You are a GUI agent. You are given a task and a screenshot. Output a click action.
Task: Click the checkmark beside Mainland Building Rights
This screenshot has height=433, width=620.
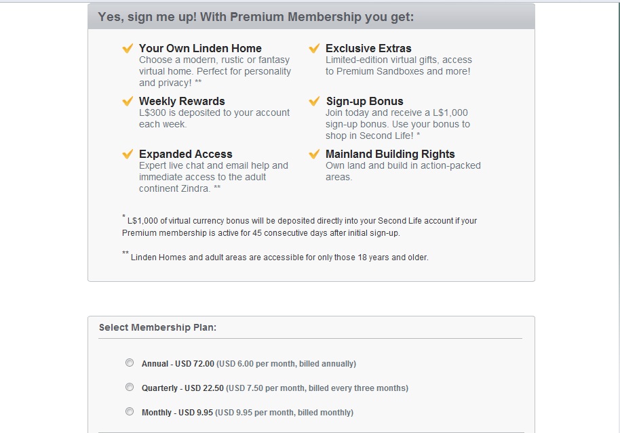(314, 154)
